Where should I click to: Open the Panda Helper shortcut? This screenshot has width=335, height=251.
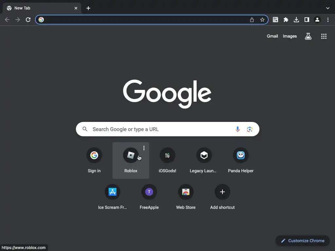pos(241,160)
